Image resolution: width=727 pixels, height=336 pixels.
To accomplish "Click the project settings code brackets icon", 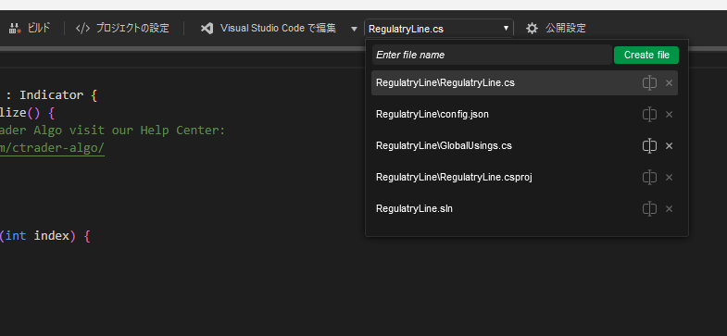I will (82, 29).
